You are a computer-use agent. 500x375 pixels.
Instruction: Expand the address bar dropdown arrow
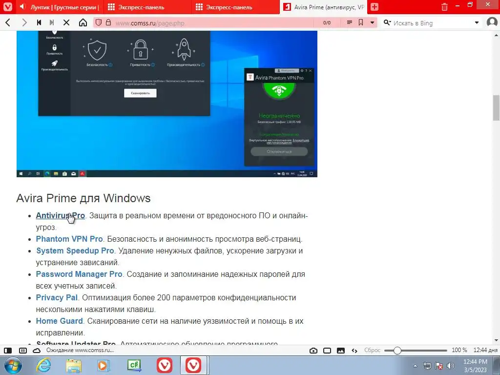click(x=372, y=22)
